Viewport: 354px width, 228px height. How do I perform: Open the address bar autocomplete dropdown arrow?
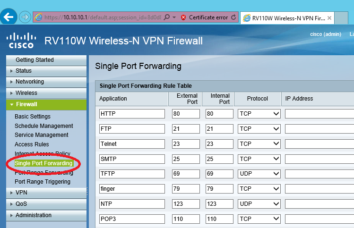pyautogui.click(x=174, y=17)
